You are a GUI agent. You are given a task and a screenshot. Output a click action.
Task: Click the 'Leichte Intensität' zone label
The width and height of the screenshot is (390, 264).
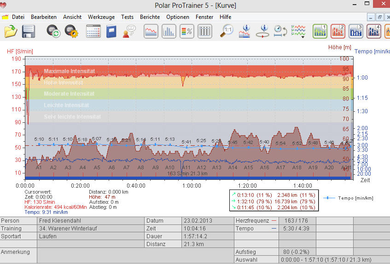pos(66,105)
